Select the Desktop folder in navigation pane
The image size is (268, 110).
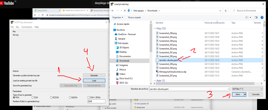point(121,52)
